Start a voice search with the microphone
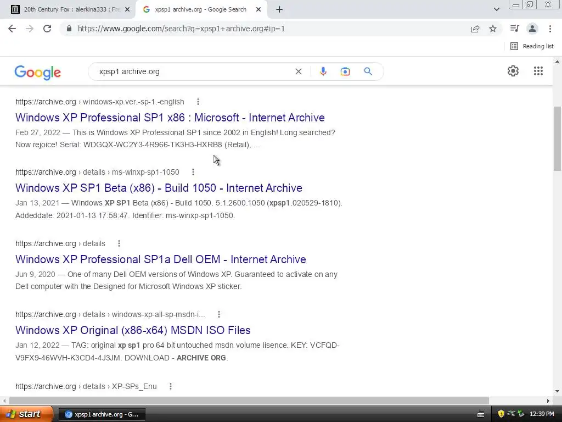 pyautogui.click(x=323, y=71)
